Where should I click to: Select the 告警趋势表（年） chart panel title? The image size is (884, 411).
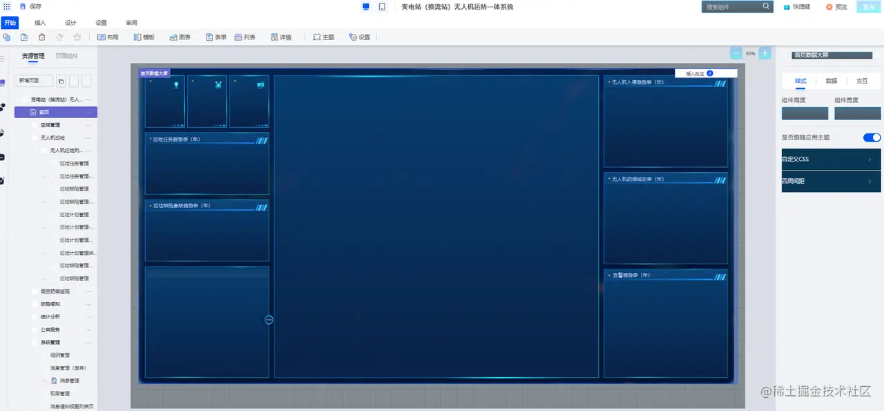coord(631,275)
